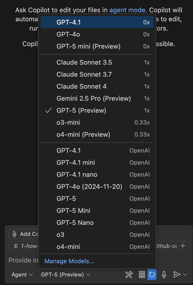Pick o3-mini 0.33x model
Image resolution: width=193 pixels, height=285 pixels.
[97, 122]
